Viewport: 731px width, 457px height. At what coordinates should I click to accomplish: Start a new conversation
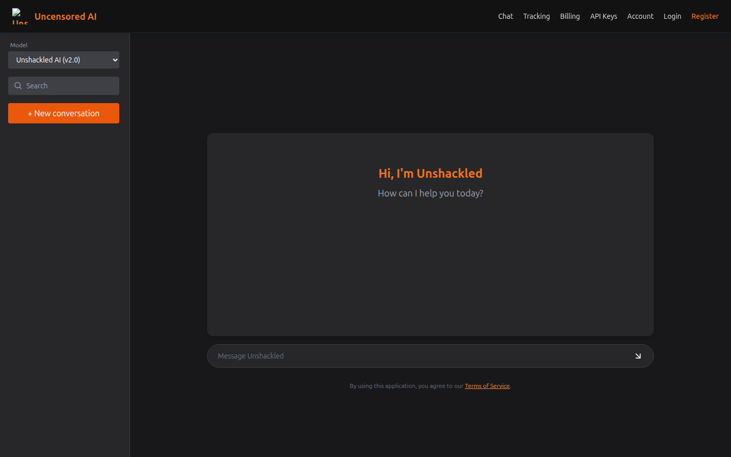[63, 113]
